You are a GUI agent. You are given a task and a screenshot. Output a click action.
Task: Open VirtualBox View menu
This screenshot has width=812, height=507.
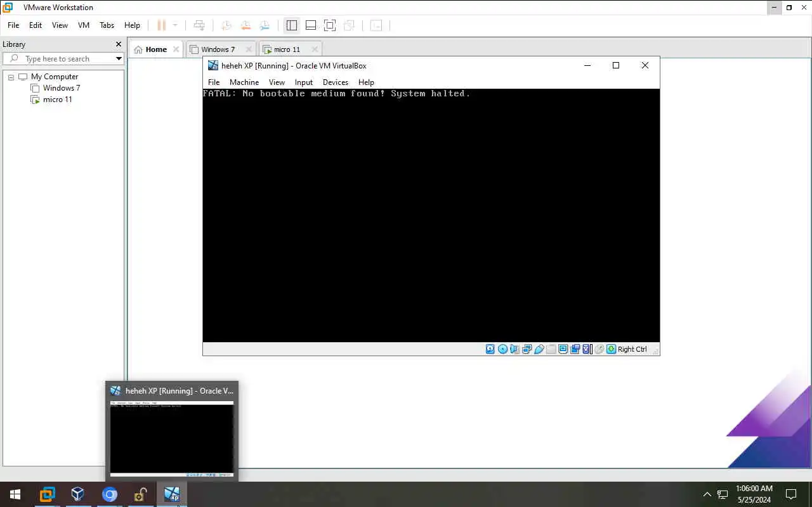[277, 82]
